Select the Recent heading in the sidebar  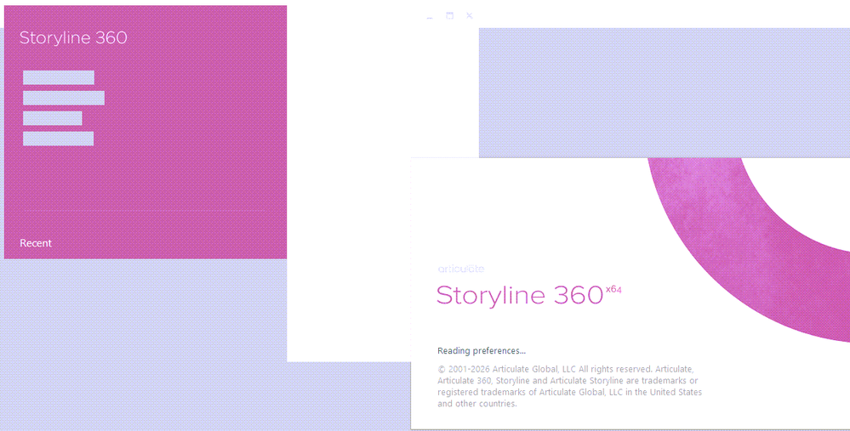tap(36, 243)
